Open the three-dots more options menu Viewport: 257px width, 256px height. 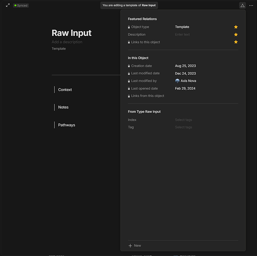(x=251, y=6)
